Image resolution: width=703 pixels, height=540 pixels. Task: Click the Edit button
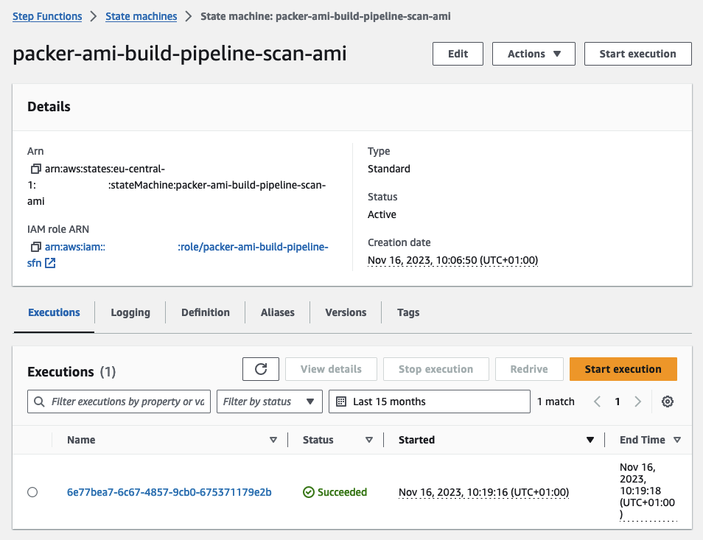[x=458, y=54]
